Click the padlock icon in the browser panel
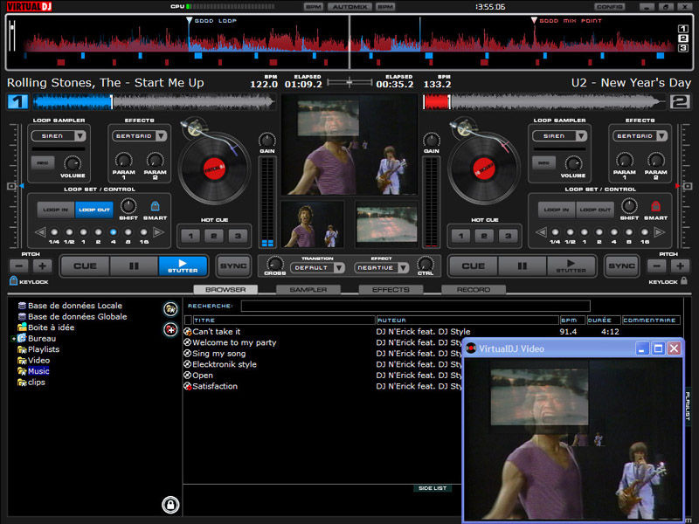699x524 pixels. [x=170, y=504]
